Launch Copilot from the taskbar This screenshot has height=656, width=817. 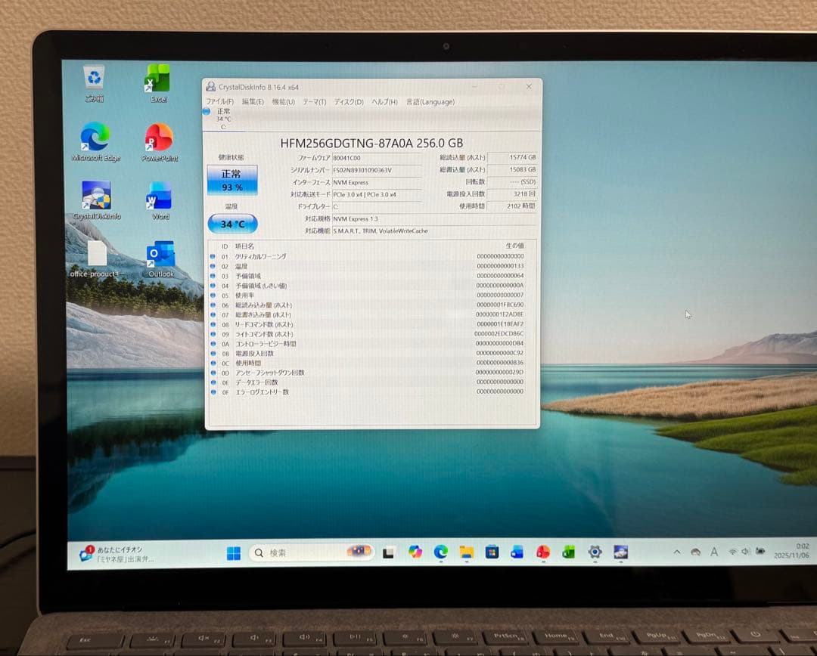(x=415, y=553)
